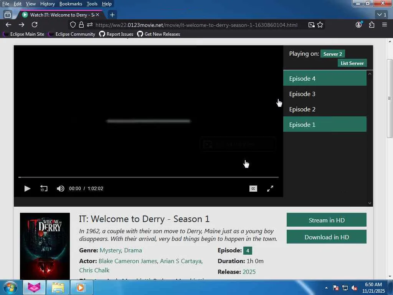Select Episode 4 in the list
393x295 pixels.
[325, 78]
